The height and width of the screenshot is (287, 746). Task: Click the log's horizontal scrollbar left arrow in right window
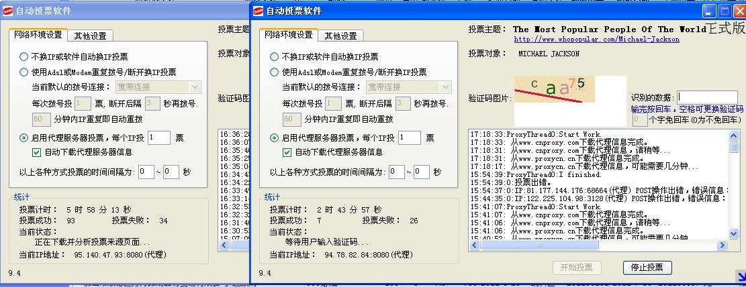click(x=475, y=245)
